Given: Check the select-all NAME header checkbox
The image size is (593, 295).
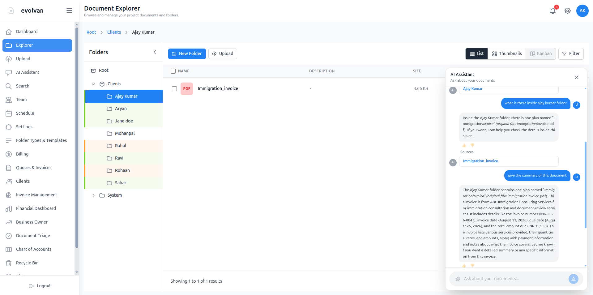Looking at the screenshot, I should coord(173,71).
